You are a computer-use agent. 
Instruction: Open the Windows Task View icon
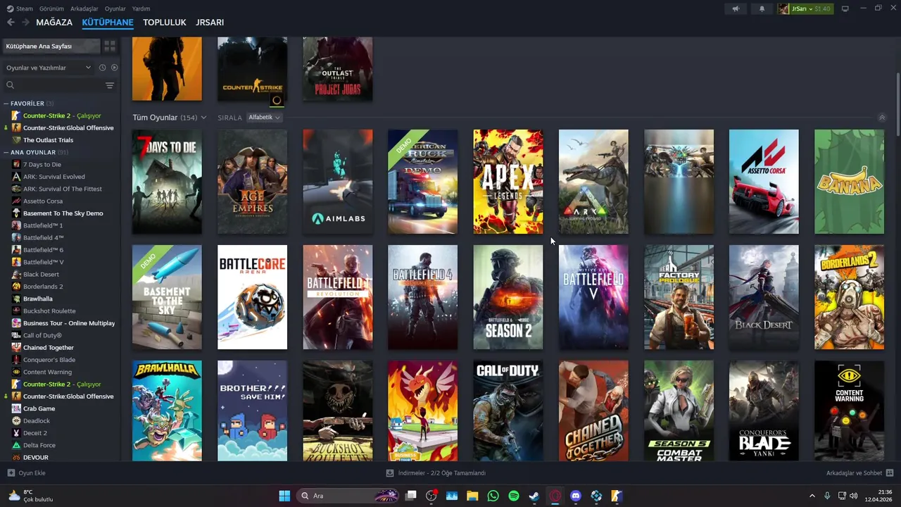click(410, 496)
